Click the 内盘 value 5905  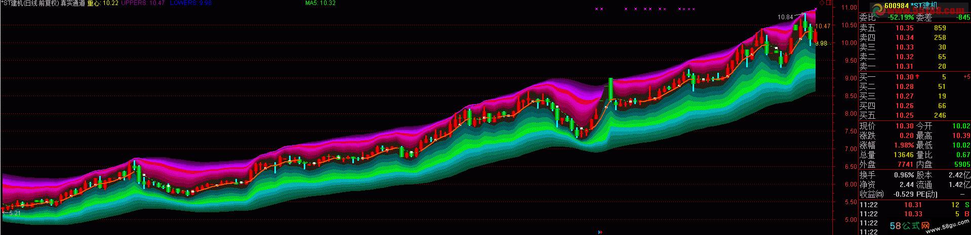962,164
